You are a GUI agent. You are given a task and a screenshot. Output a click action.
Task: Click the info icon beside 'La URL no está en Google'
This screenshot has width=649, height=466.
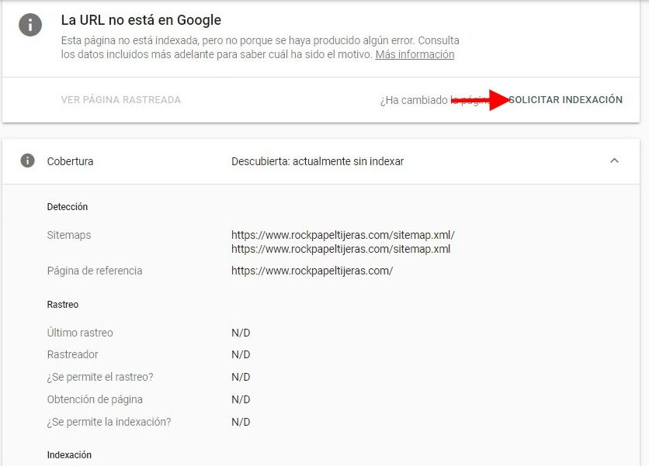[x=30, y=25]
